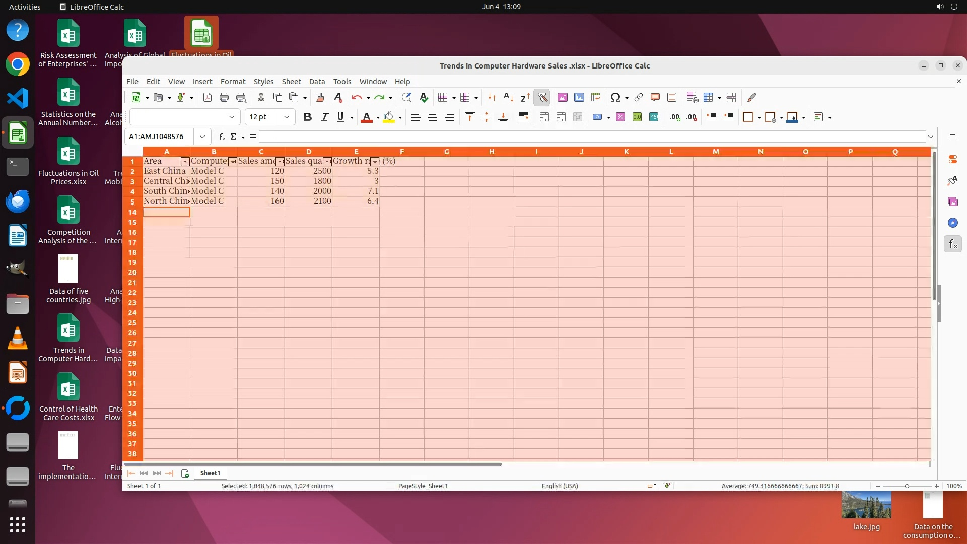Expand the font size dropdown
Viewport: 967px width, 544px height.
pos(286,117)
